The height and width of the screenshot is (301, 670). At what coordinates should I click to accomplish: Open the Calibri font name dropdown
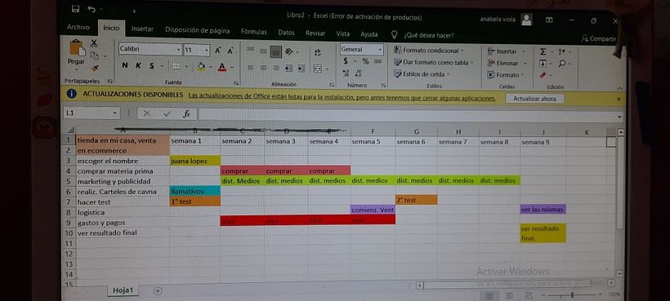(x=178, y=50)
